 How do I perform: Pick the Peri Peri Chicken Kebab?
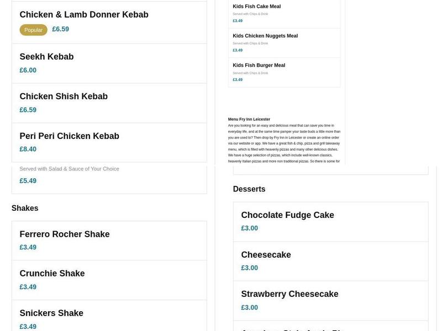point(69,136)
